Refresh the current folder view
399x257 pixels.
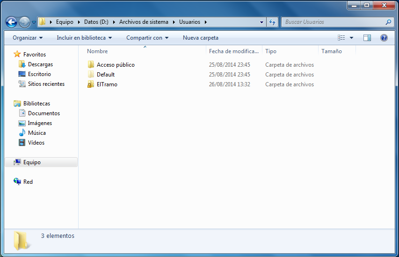coord(272,22)
